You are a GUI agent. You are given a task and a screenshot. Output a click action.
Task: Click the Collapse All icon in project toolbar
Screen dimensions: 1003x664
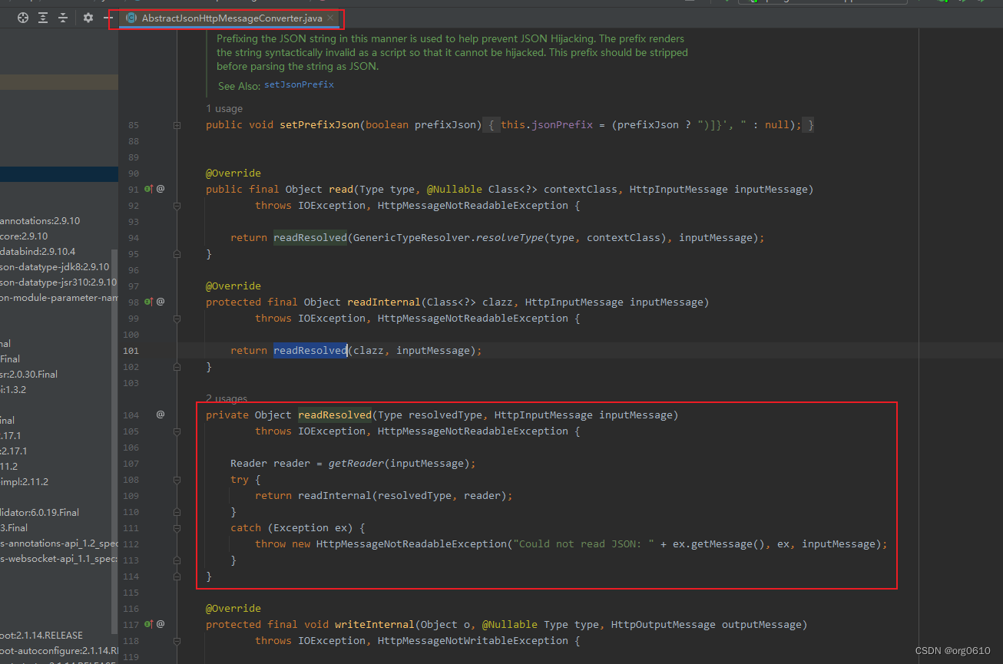click(x=63, y=18)
